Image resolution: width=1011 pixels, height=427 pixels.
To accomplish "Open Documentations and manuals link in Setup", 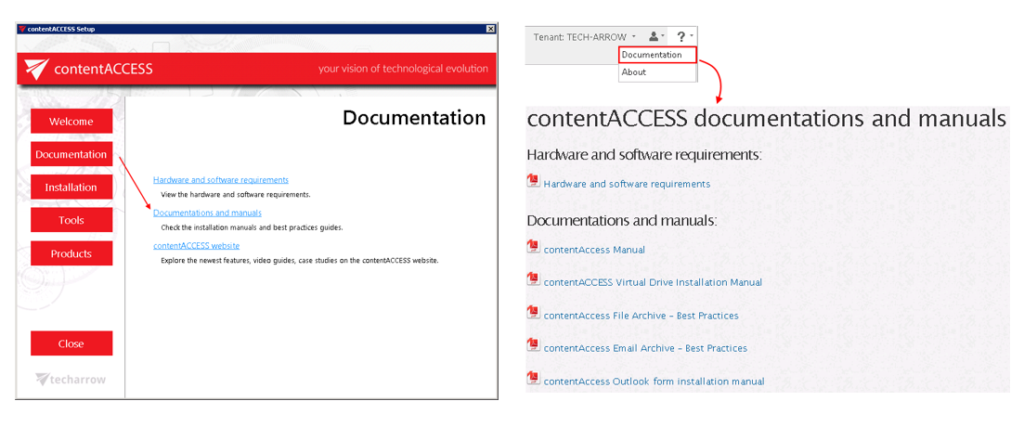I will point(207,213).
